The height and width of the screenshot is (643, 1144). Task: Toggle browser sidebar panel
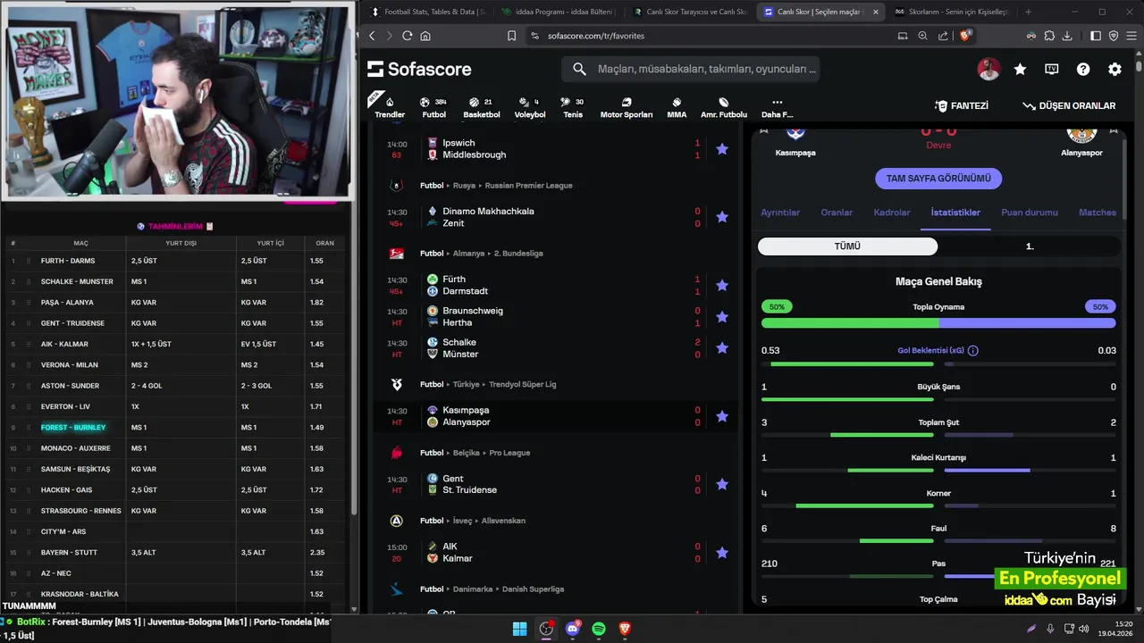click(x=1096, y=36)
